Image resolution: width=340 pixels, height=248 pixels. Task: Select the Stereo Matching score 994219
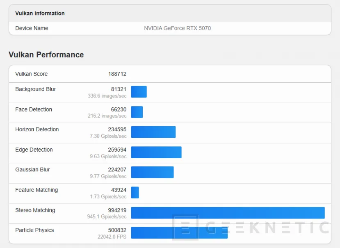[x=117, y=210]
